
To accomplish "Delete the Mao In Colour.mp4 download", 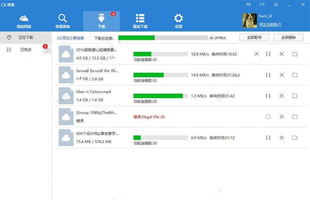I will click(x=282, y=96).
